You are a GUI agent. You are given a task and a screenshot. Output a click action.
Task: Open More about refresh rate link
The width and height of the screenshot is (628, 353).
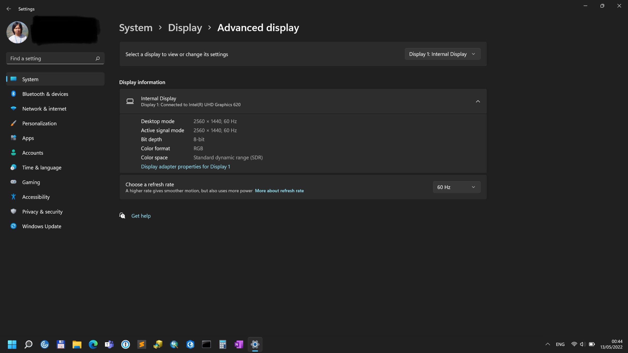pos(279,191)
